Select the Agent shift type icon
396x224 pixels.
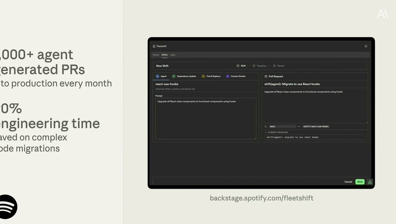pyautogui.click(x=157, y=76)
